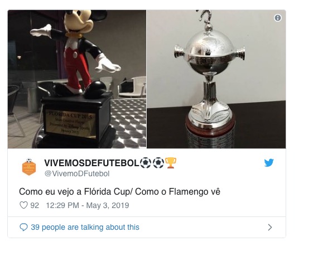The height and width of the screenshot is (256, 323).
Task: Click the 92 likes count
Action: (x=35, y=205)
